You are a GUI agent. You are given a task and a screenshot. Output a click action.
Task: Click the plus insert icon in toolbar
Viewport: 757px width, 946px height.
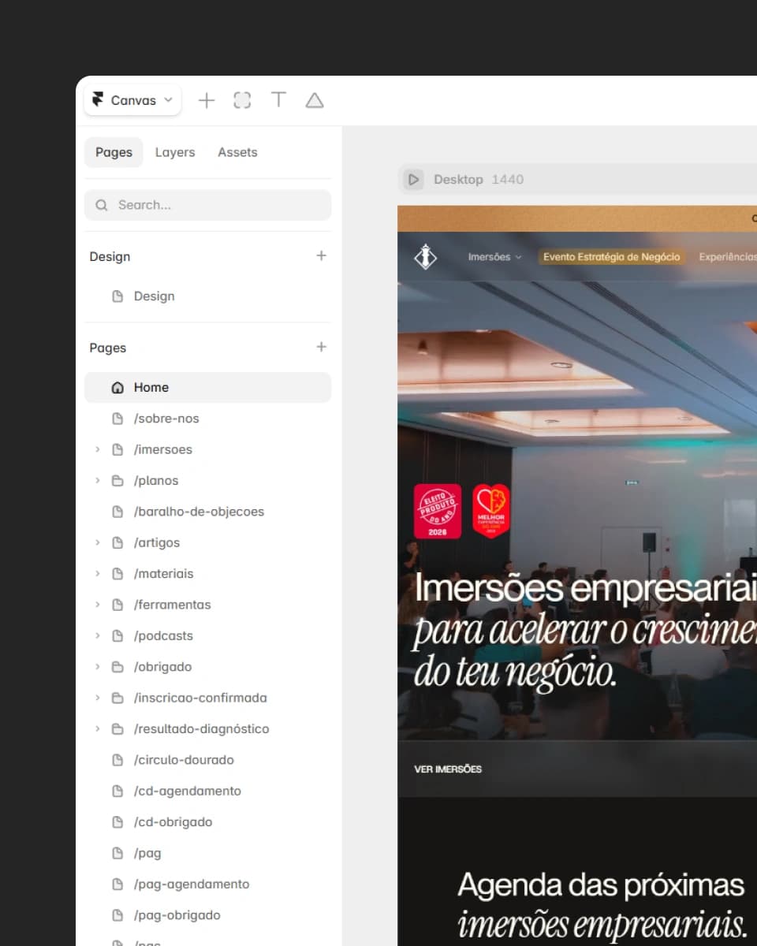coord(207,100)
